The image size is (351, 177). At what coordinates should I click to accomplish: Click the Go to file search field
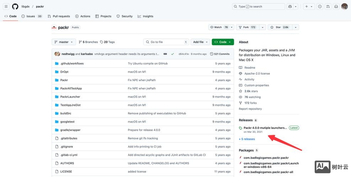(166, 42)
